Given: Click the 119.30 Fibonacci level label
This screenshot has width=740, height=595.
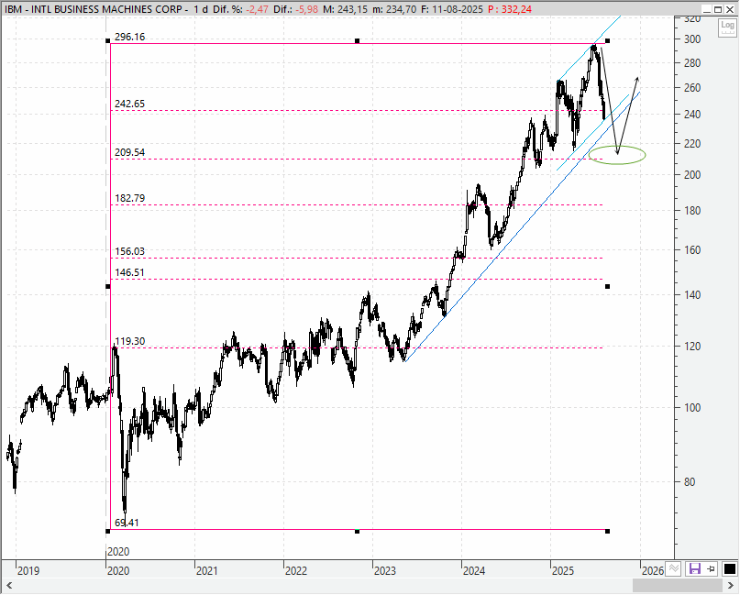Looking at the screenshot, I should pyautogui.click(x=130, y=341).
